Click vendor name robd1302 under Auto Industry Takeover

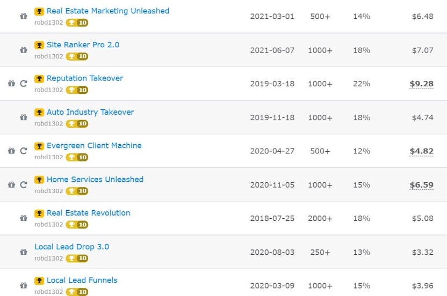[x=48, y=124]
